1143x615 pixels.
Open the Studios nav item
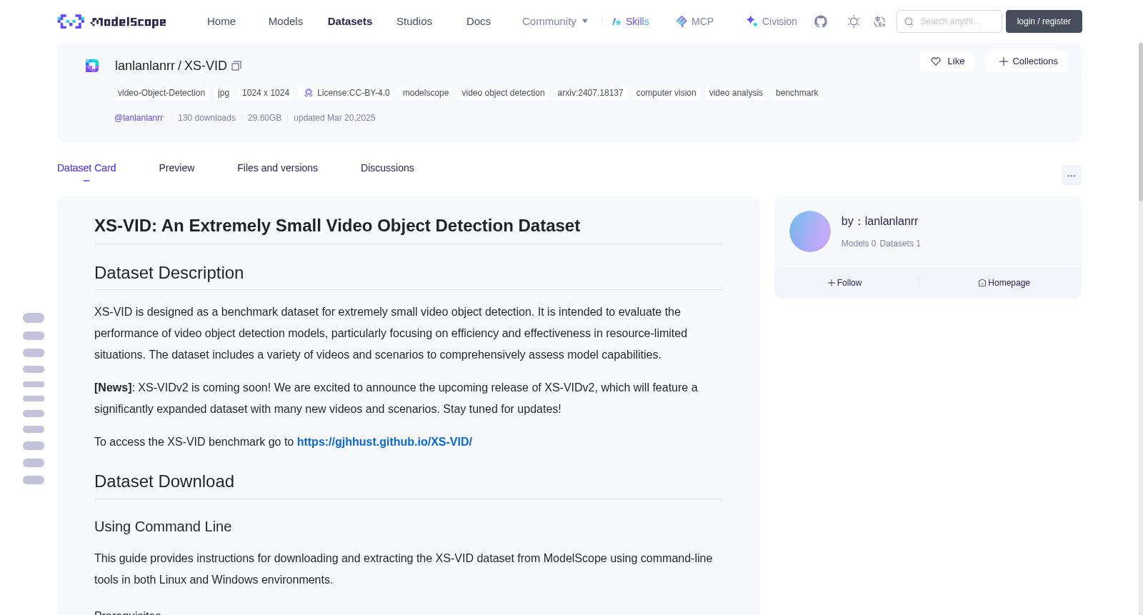(414, 21)
